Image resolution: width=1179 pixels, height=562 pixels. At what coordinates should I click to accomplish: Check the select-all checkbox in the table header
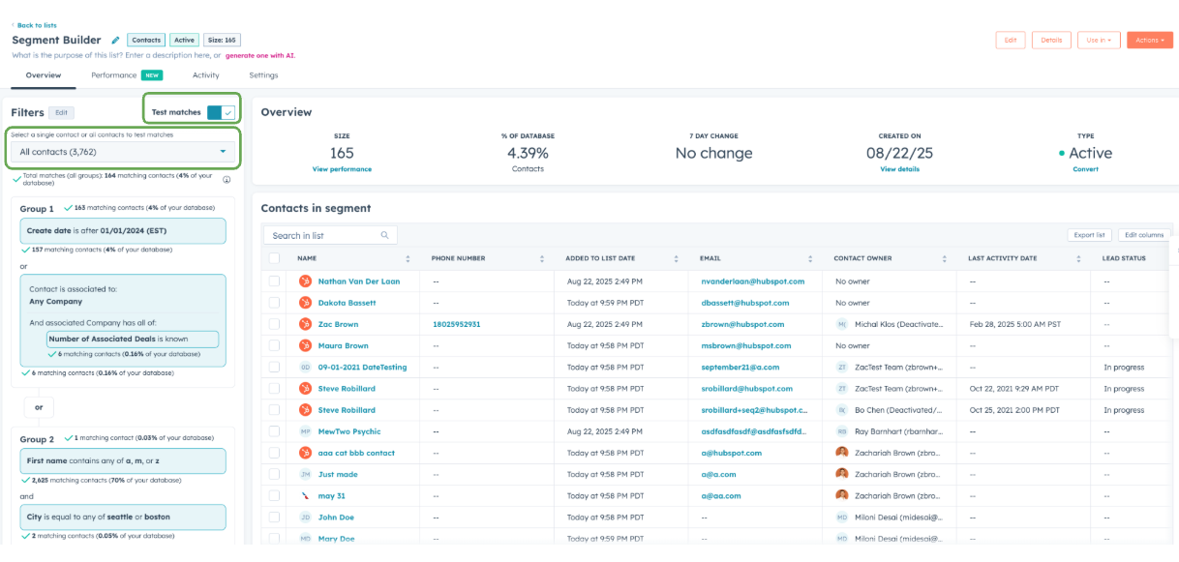(x=274, y=258)
